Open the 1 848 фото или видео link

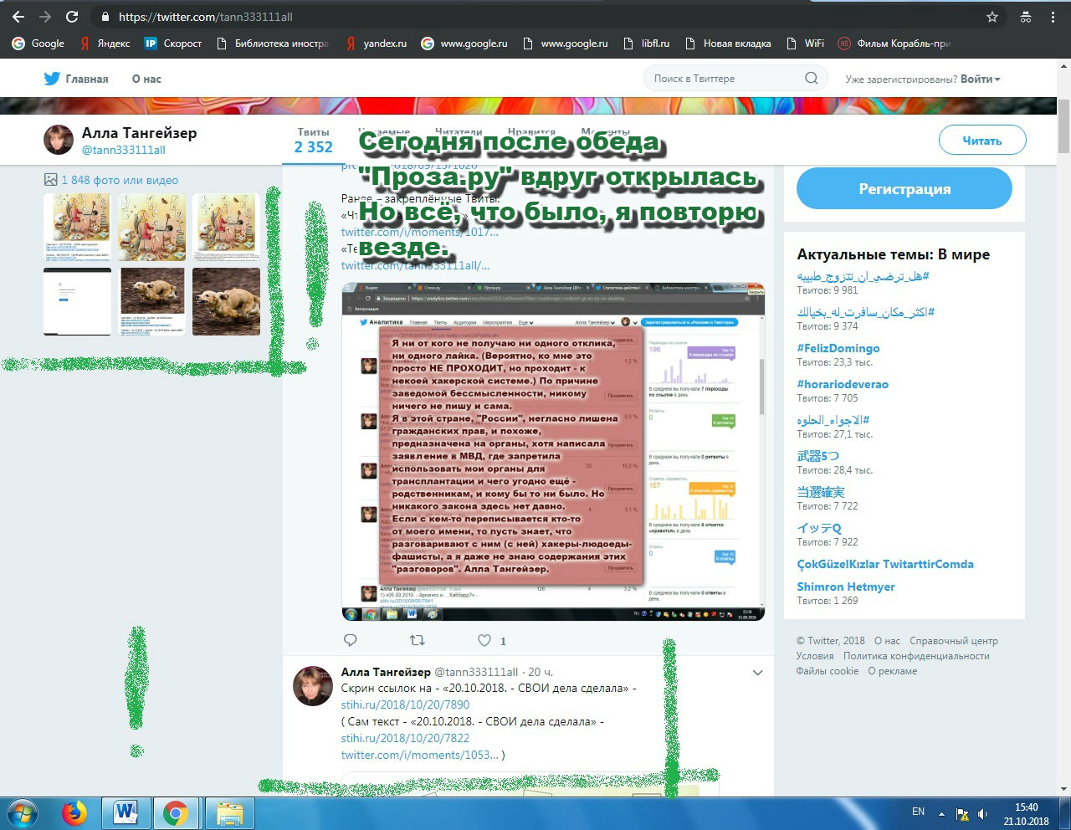pyautogui.click(x=120, y=180)
